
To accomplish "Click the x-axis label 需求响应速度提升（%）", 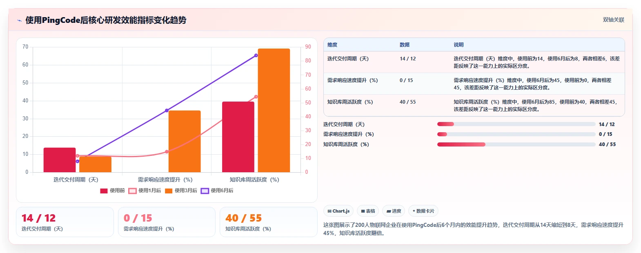I will pyautogui.click(x=165, y=180).
